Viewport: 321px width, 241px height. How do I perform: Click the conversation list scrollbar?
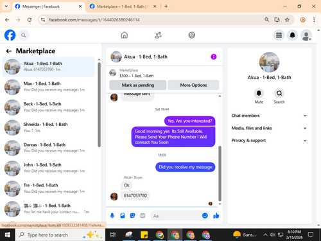coord(99,105)
